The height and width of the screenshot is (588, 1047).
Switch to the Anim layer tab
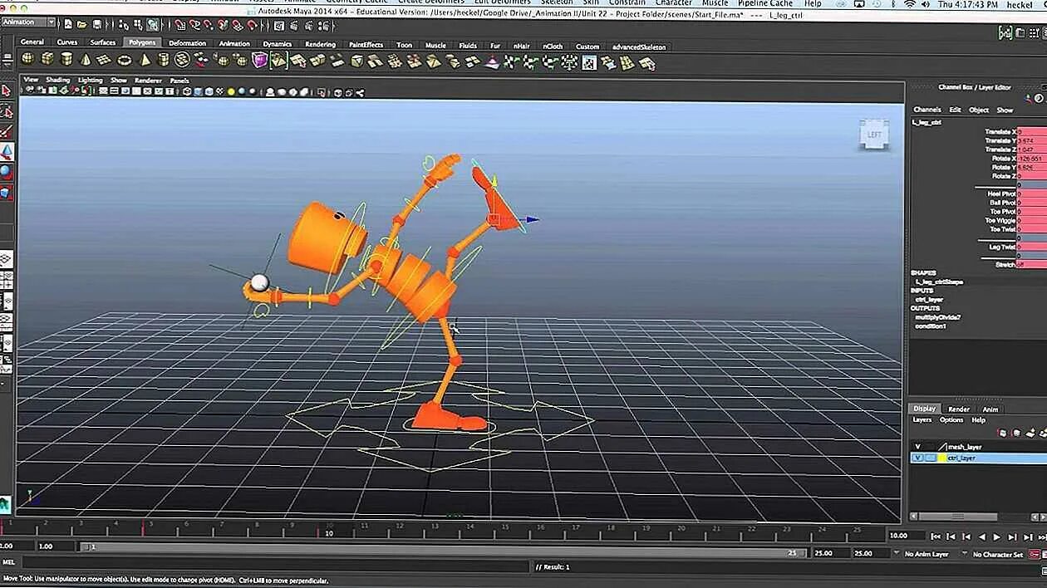pos(990,409)
